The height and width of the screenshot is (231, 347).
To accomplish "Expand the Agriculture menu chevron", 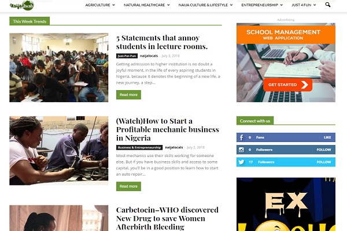I will pos(113,5).
